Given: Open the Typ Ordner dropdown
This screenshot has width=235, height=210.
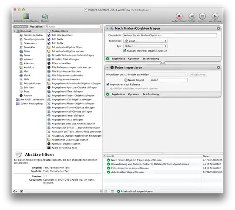Looking at the screenshot, I should [x=145, y=46].
